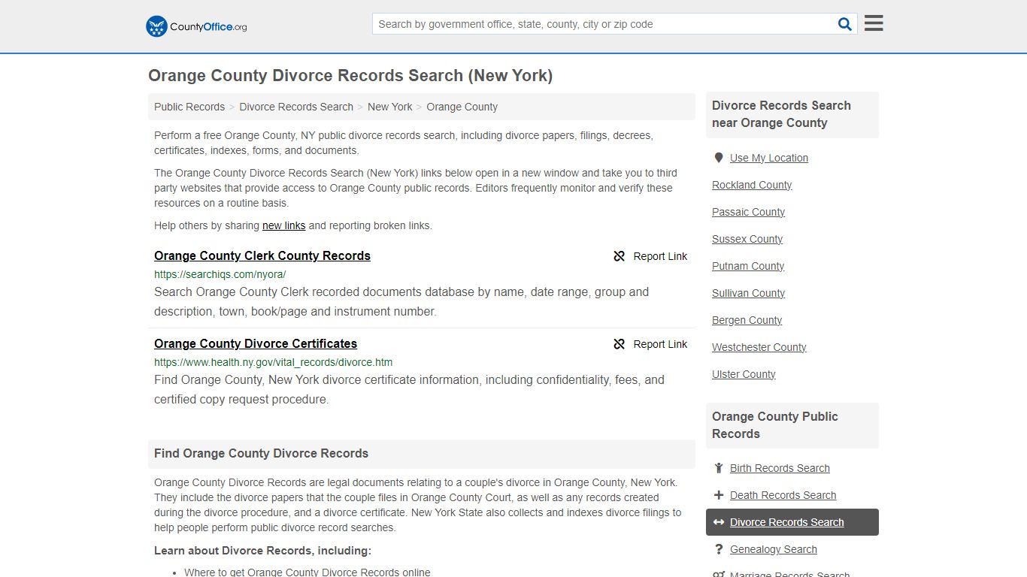Viewport: 1027px width, 577px height.
Task: Click the broken-link icon beside Divorce Certificates
Action: coord(620,344)
